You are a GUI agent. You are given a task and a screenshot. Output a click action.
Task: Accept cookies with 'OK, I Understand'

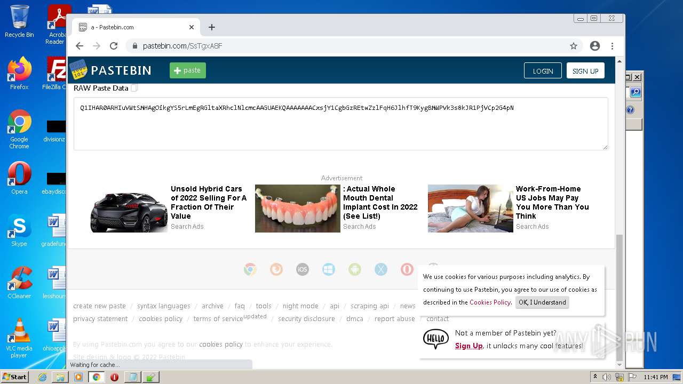pos(542,302)
